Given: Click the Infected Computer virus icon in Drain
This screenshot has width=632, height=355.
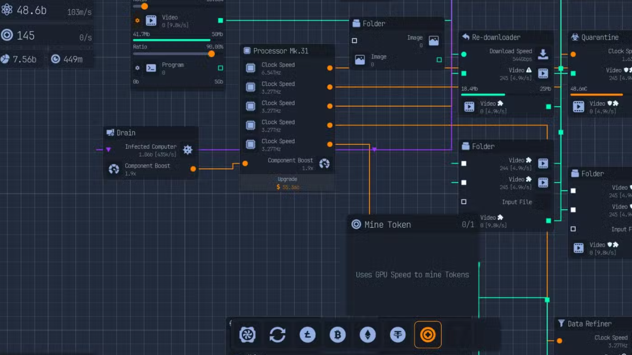Looking at the screenshot, I should (188, 150).
